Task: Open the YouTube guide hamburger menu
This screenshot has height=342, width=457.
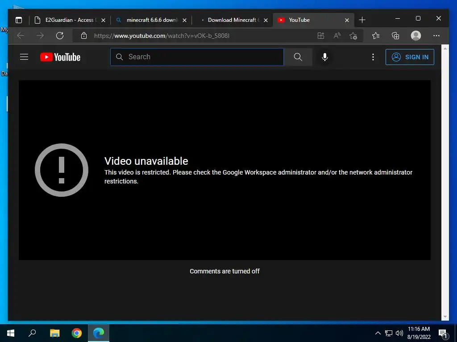Action: 24,57
